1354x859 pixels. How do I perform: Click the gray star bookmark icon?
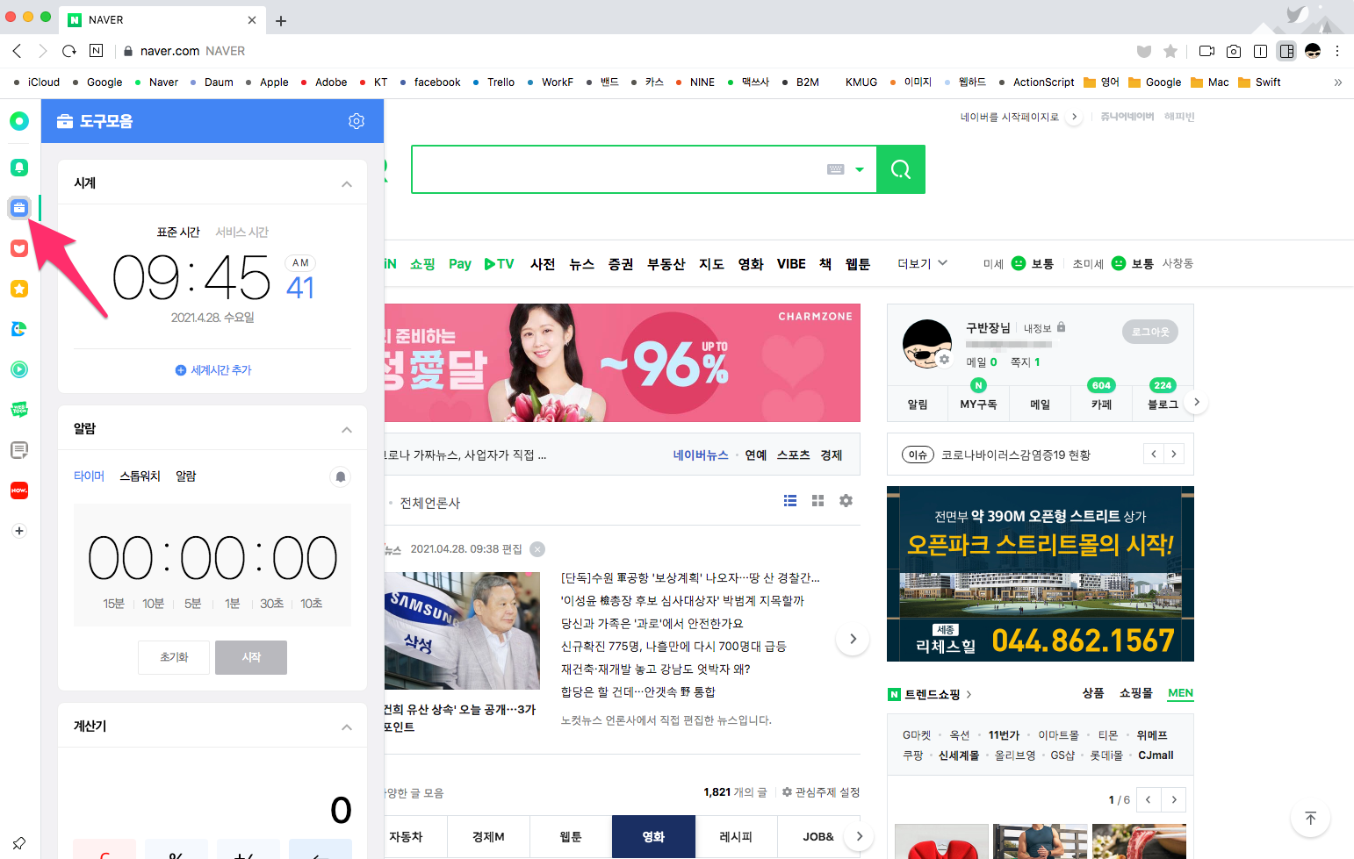point(1170,51)
